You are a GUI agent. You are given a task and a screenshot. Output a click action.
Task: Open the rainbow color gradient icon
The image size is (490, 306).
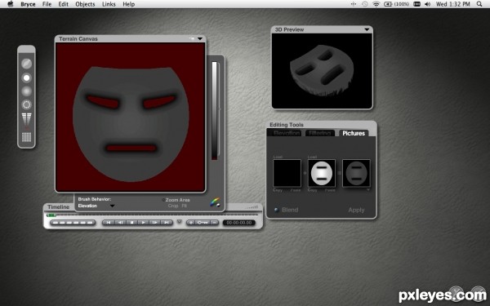click(215, 202)
